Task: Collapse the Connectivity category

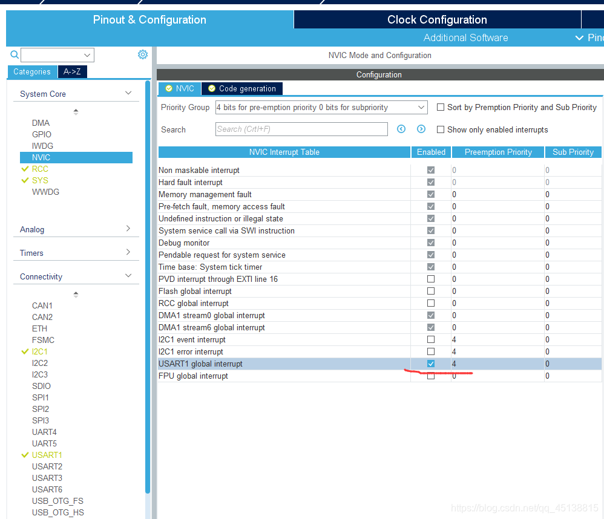Action: (128, 276)
